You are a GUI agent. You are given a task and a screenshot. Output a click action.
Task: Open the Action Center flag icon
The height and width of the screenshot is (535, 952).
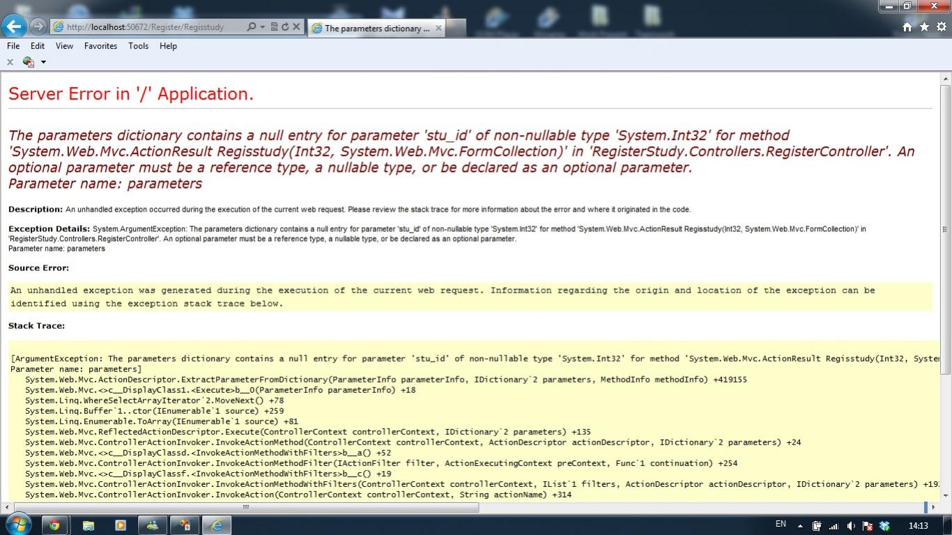point(868,526)
